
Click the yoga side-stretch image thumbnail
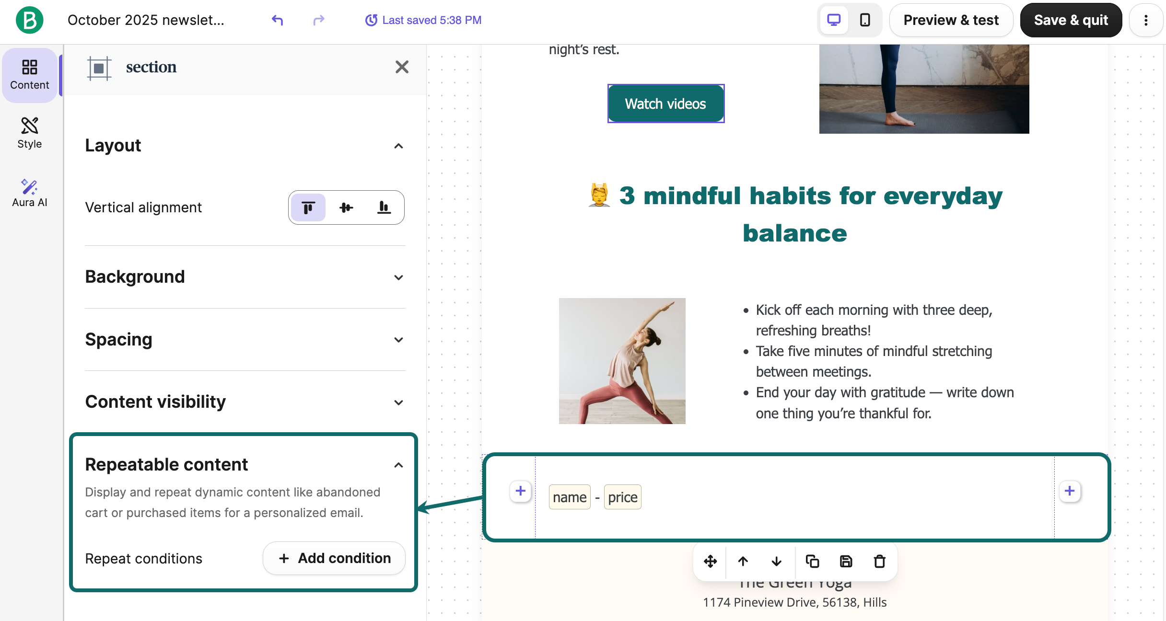pyautogui.click(x=622, y=361)
